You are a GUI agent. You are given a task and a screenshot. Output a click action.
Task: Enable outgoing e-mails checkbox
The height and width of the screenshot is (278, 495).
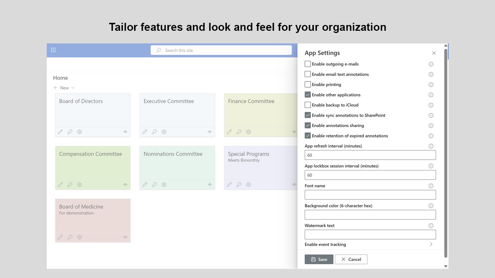click(308, 64)
